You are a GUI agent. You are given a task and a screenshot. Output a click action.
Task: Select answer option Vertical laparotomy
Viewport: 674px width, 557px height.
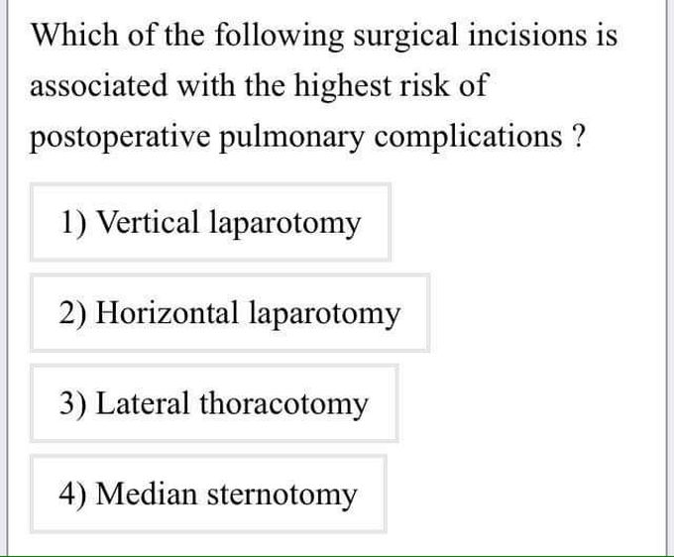click(x=210, y=222)
